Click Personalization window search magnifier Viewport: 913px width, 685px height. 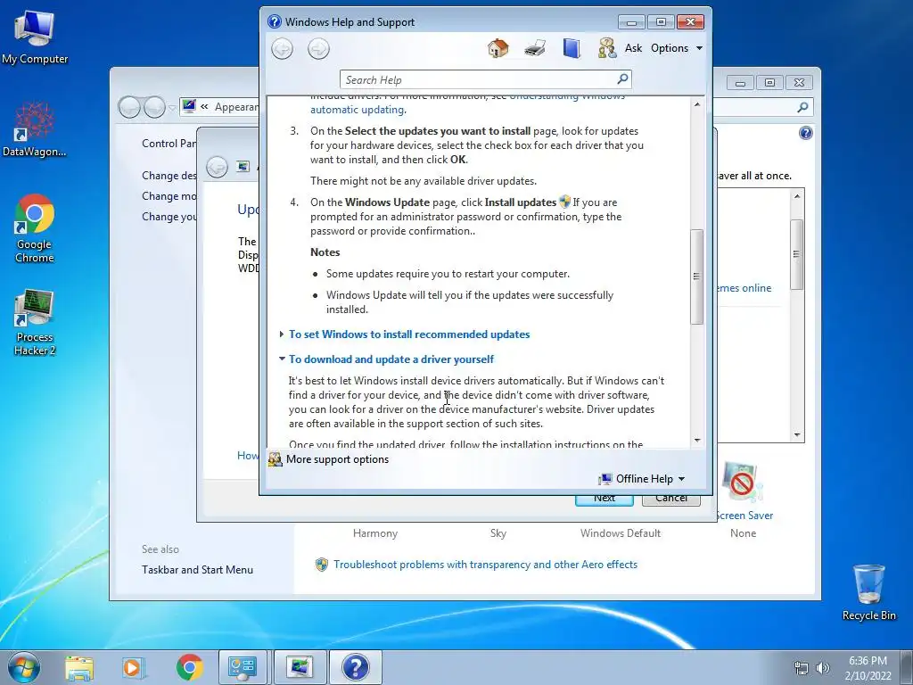point(803,107)
